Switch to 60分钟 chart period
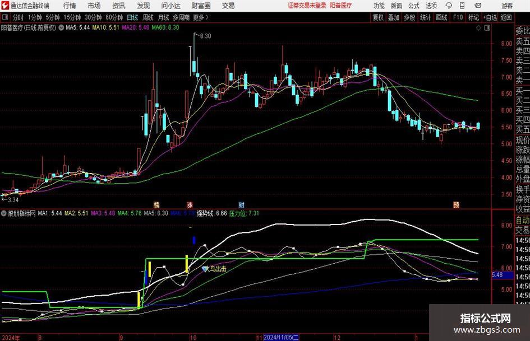530x341 pixels. pyautogui.click(x=114, y=17)
